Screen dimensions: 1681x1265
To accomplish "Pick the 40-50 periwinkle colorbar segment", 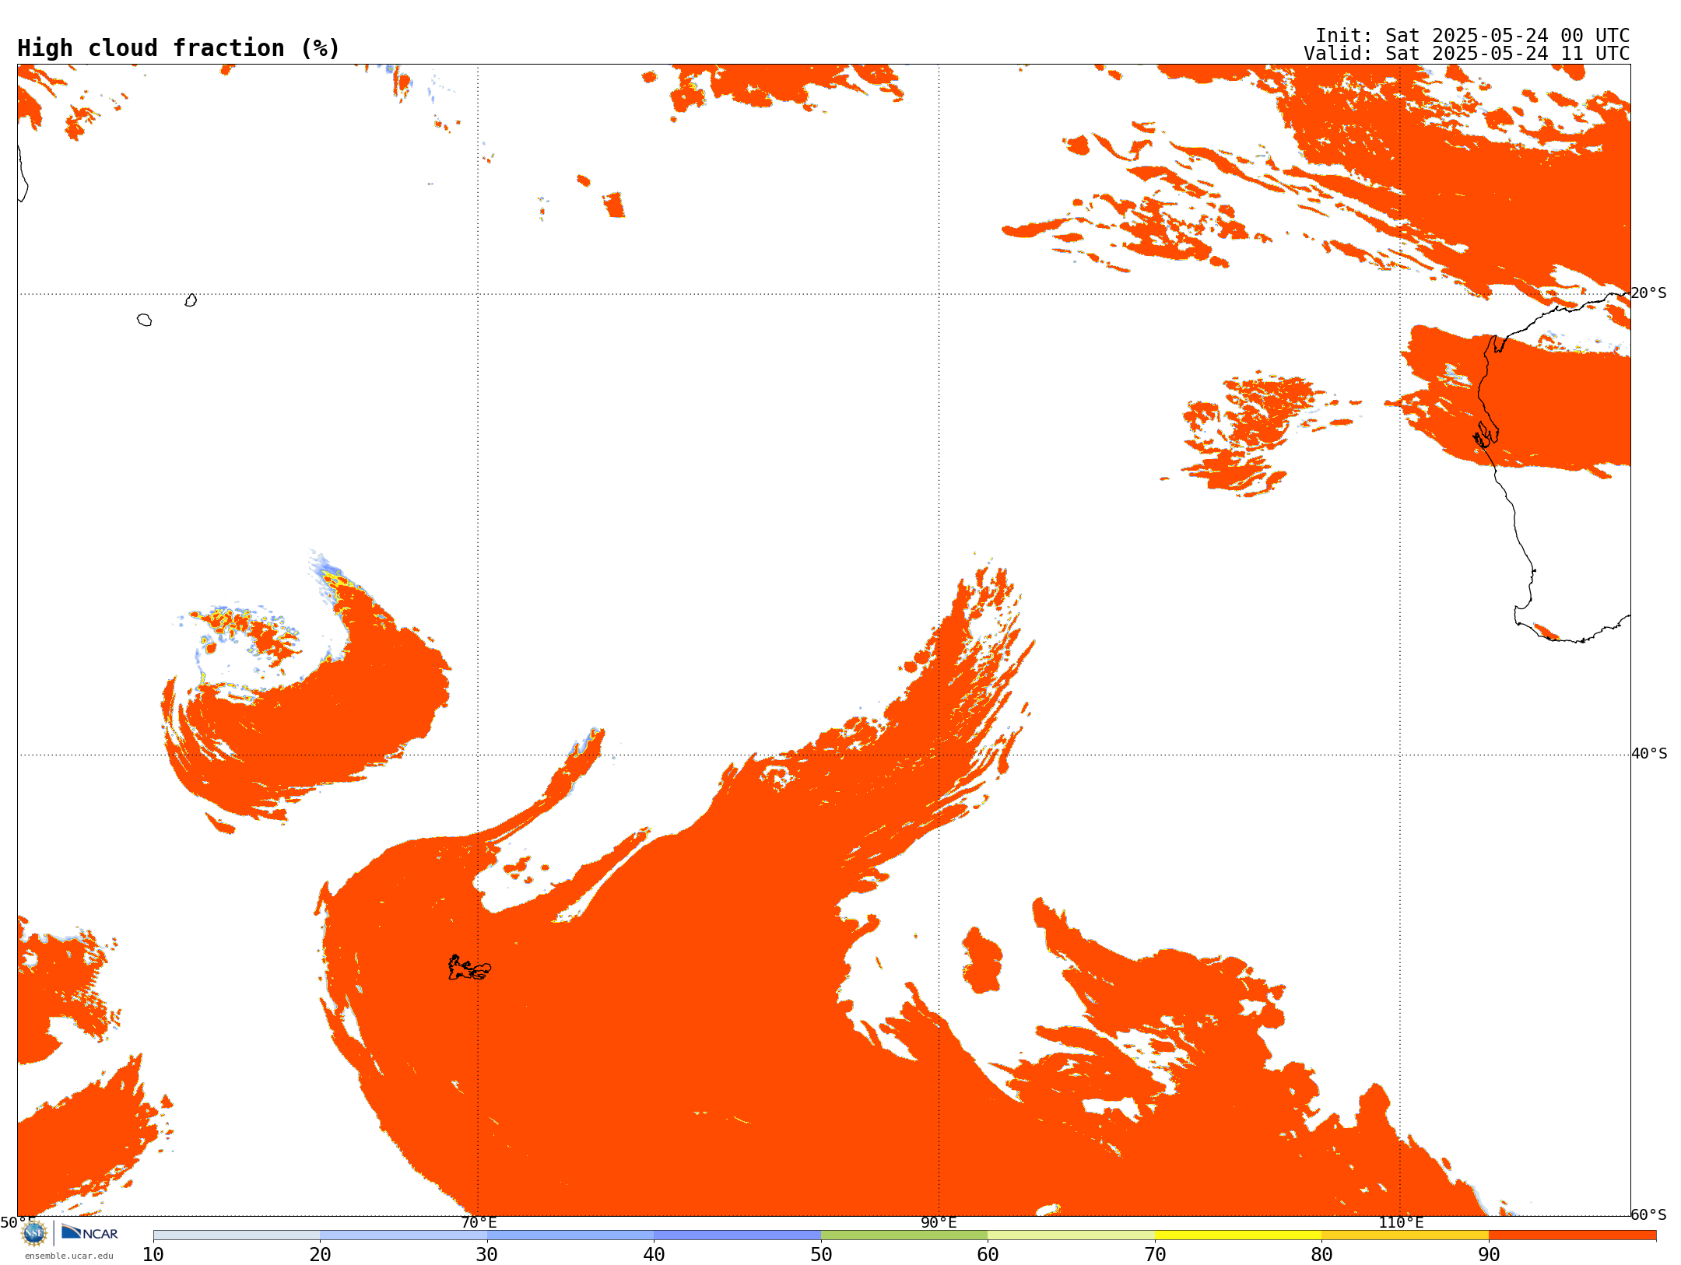I will coord(737,1235).
